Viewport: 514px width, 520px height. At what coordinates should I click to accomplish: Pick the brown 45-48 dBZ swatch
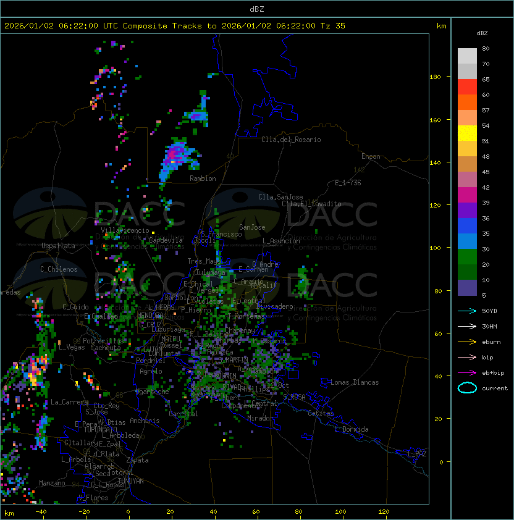(x=467, y=164)
